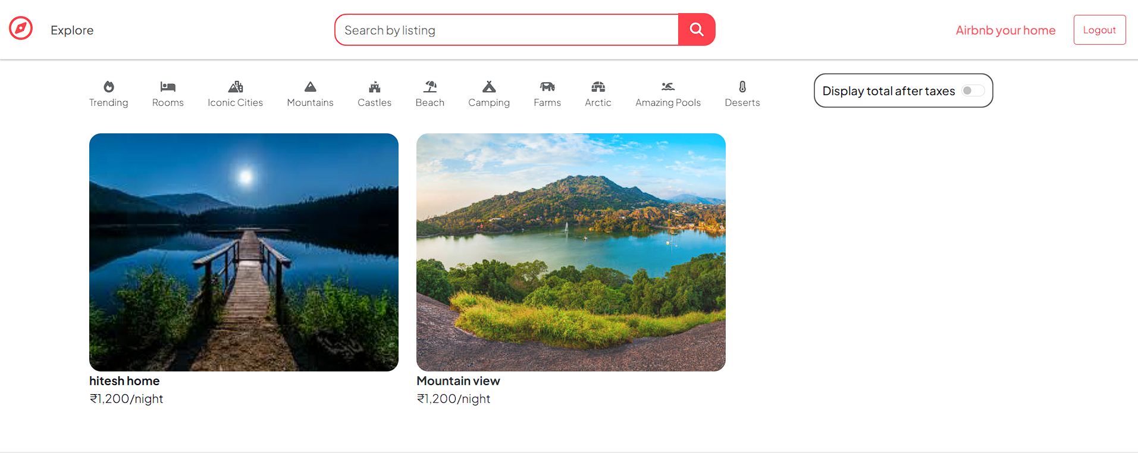The image size is (1138, 453).
Task: Choose the Rooms bed icon
Action: pyautogui.click(x=168, y=87)
